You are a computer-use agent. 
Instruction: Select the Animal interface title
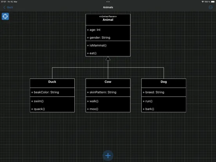pos(108,20)
